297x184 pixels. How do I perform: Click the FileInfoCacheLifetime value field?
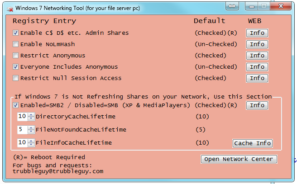[x=22, y=143]
